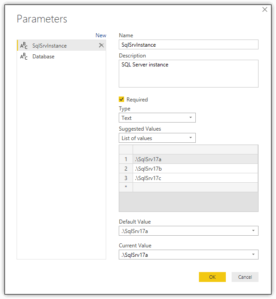Uncheck the Required checkbox
The width and height of the screenshot is (276, 299).
click(121, 99)
